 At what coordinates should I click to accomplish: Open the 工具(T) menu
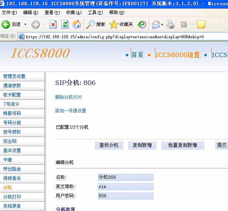tap(95, 12)
